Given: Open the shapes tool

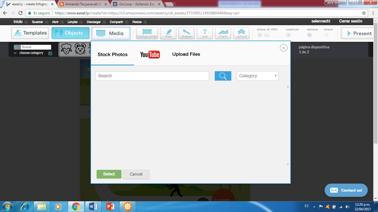Looking at the screenshot, I should click(x=186, y=33).
